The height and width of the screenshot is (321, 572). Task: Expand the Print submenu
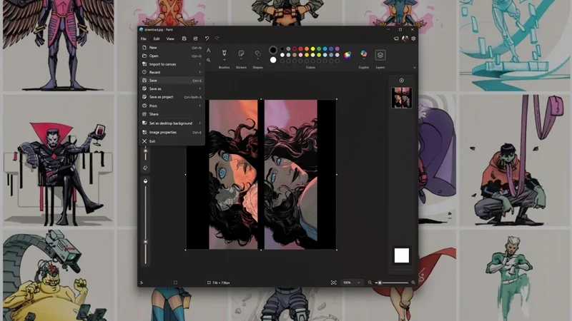click(x=172, y=106)
